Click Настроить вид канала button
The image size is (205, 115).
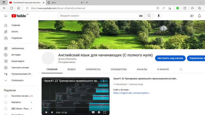[x=170, y=58]
